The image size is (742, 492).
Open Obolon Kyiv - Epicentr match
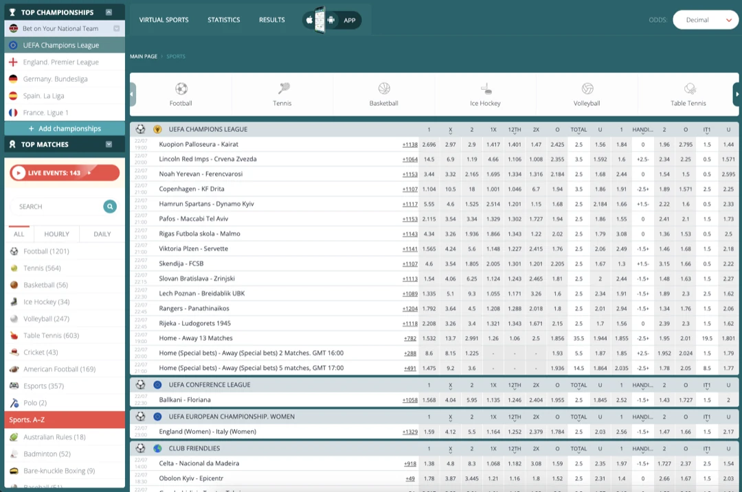click(x=191, y=478)
